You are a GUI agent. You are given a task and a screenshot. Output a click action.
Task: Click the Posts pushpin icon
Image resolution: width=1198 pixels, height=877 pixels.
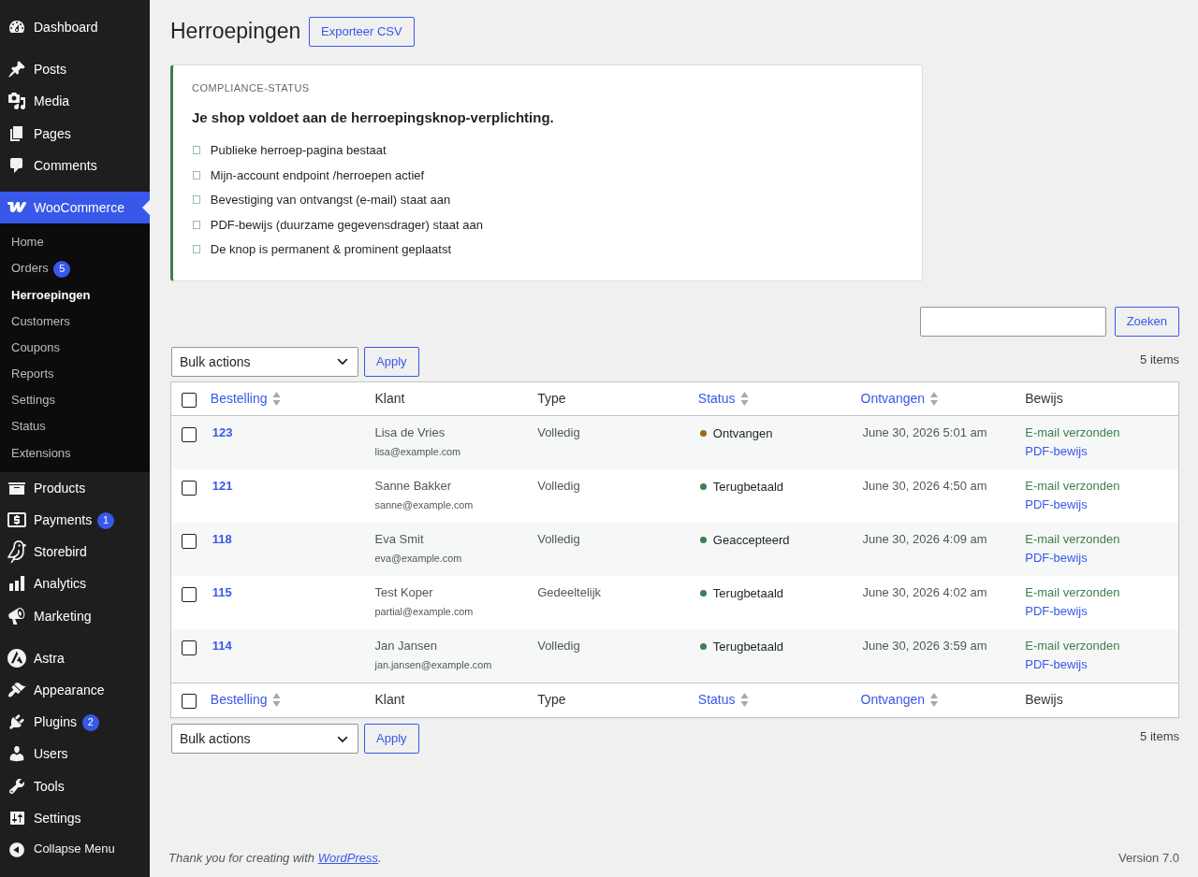tap(17, 69)
